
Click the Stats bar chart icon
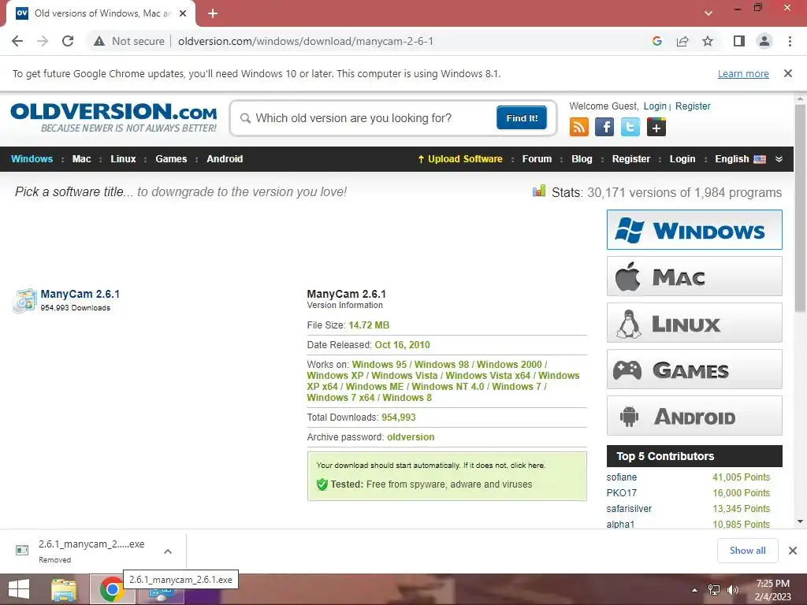[539, 191]
